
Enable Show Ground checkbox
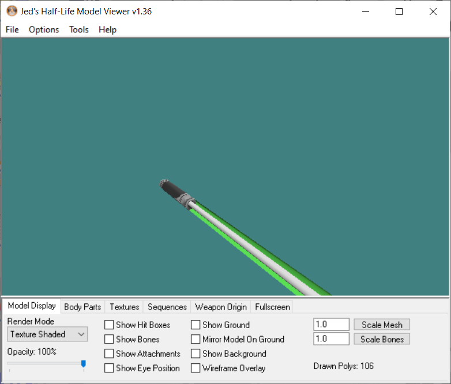tap(196, 325)
